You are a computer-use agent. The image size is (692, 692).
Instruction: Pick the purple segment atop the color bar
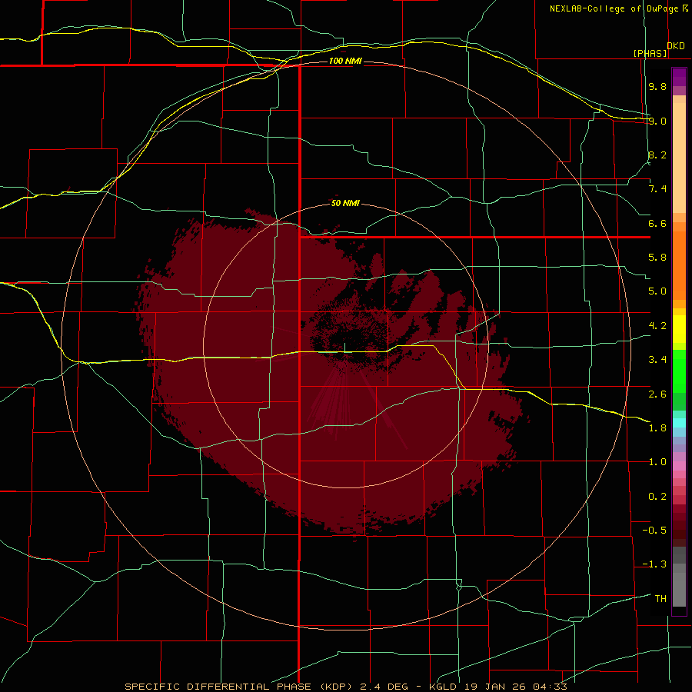point(679,77)
